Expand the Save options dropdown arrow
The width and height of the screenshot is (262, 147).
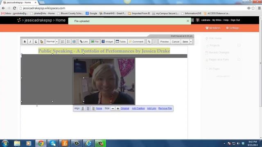(191, 42)
